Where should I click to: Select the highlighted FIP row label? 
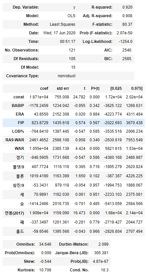(x=21, y=123)
